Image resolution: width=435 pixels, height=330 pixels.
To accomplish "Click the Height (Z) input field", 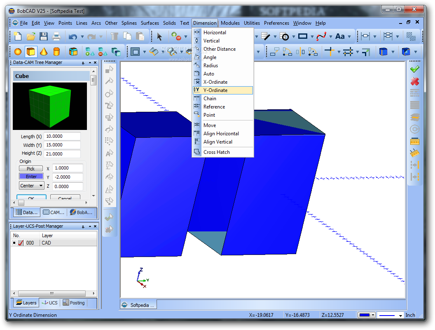I will [62, 153].
